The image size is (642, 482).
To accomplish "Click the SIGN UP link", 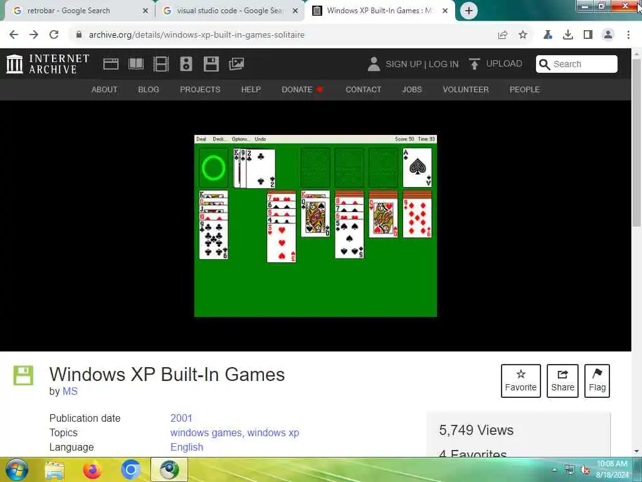I will click(x=403, y=65).
